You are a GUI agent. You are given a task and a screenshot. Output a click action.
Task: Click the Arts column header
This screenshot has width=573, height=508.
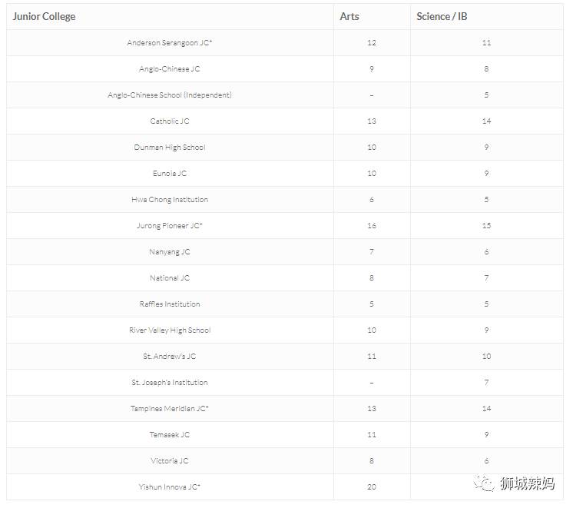click(349, 16)
